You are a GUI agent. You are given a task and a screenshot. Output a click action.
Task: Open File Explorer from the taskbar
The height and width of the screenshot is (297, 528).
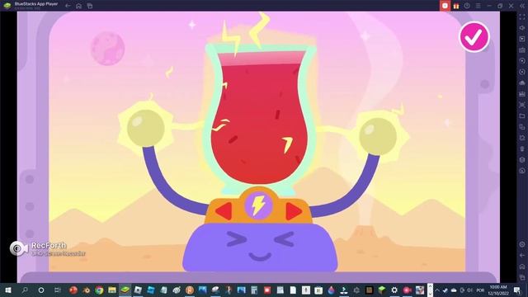(112, 290)
